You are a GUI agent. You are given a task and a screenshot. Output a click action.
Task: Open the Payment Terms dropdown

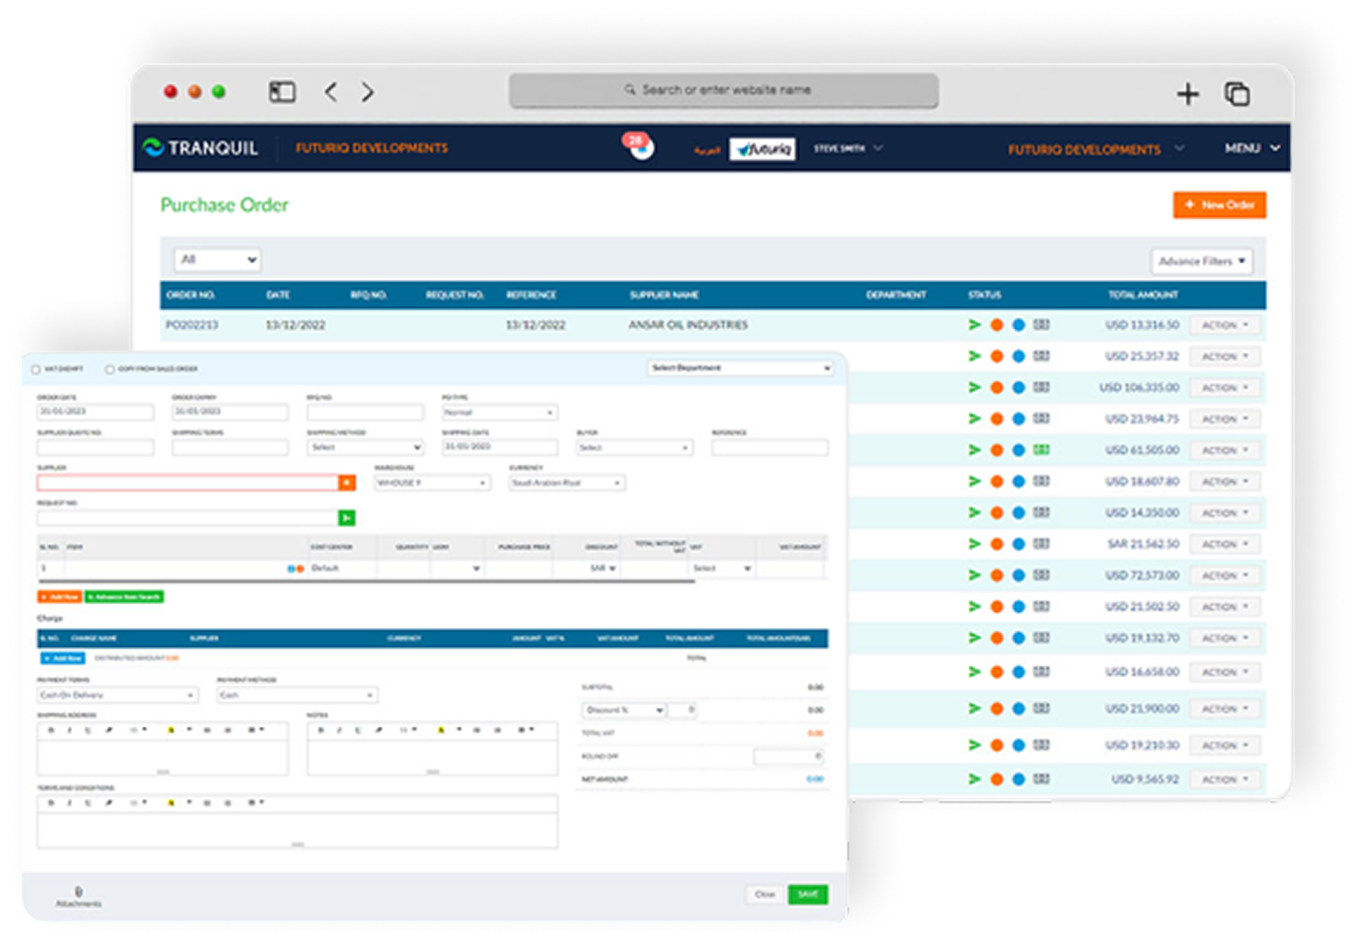tap(118, 695)
